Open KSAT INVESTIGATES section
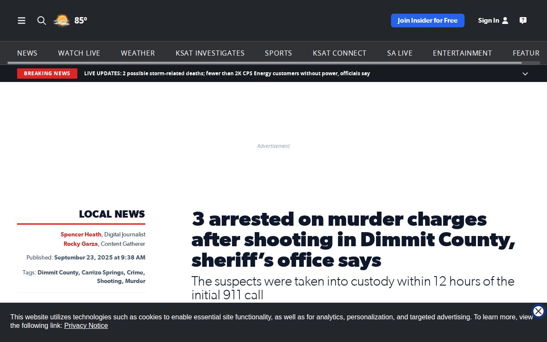547x342 pixels. pyautogui.click(x=210, y=53)
